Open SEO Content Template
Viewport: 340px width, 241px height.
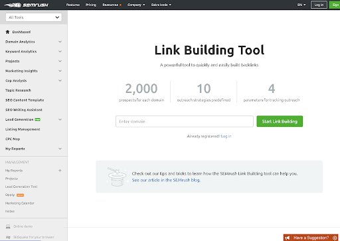(25, 100)
